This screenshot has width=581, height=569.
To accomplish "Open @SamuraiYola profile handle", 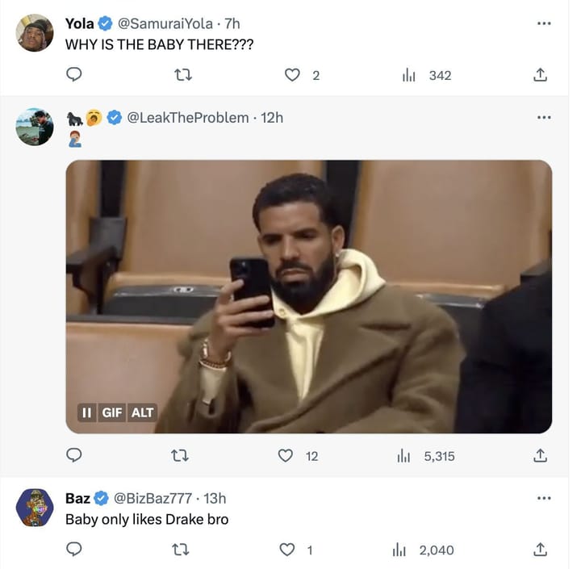I will click(165, 23).
